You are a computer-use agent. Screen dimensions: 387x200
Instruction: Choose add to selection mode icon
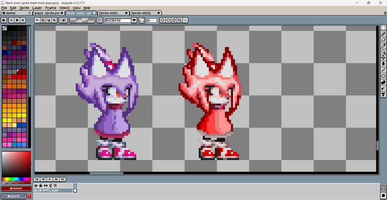click(x=43, y=20)
